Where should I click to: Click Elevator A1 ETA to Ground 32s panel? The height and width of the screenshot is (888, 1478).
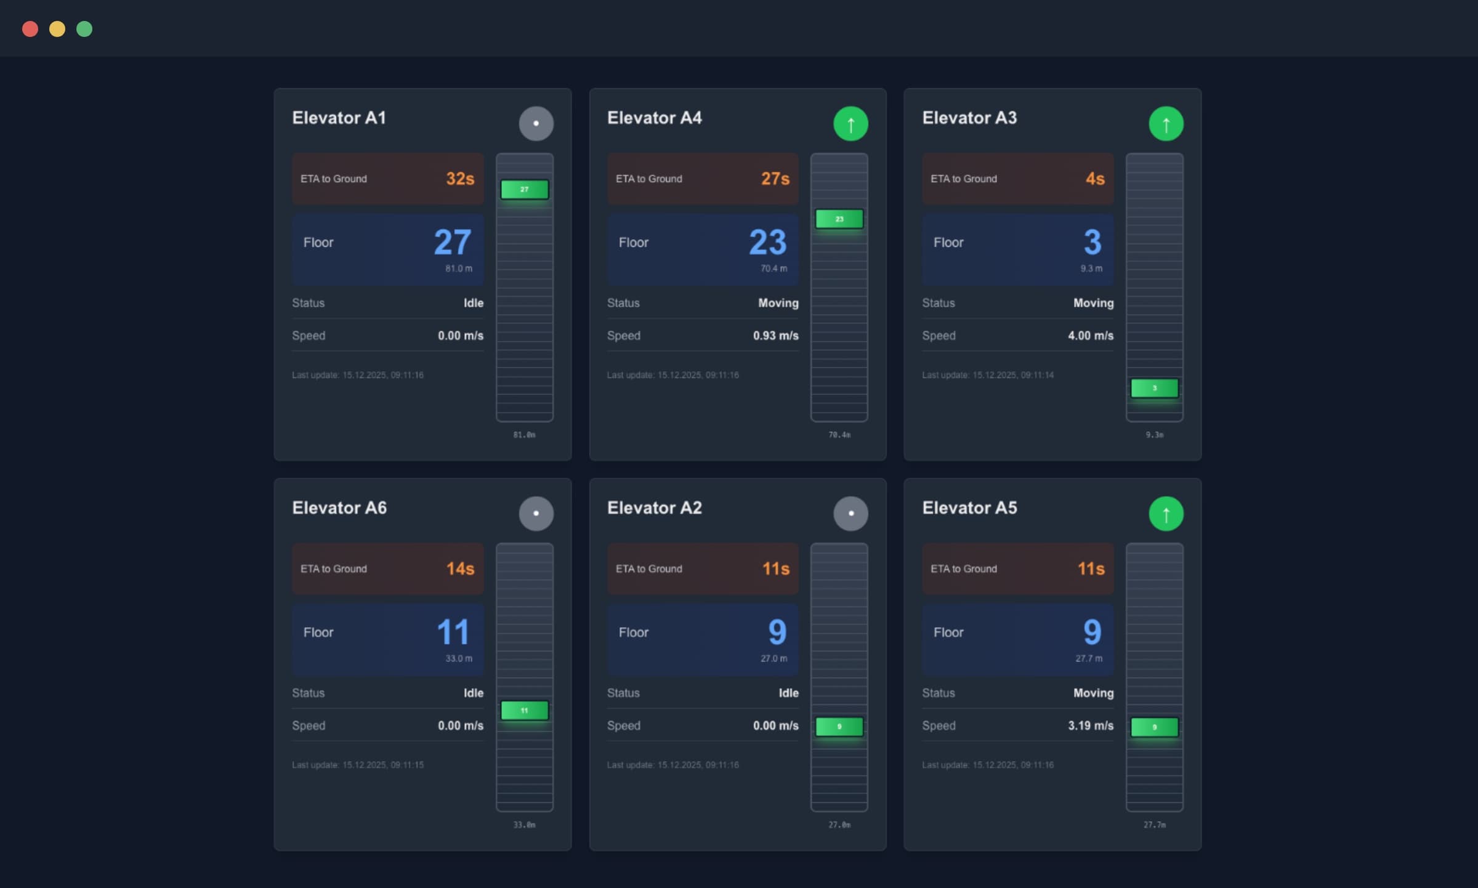point(388,179)
